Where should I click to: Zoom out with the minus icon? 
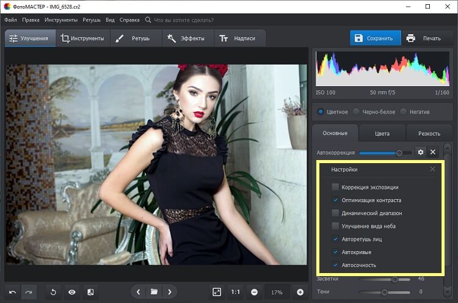tap(254, 292)
